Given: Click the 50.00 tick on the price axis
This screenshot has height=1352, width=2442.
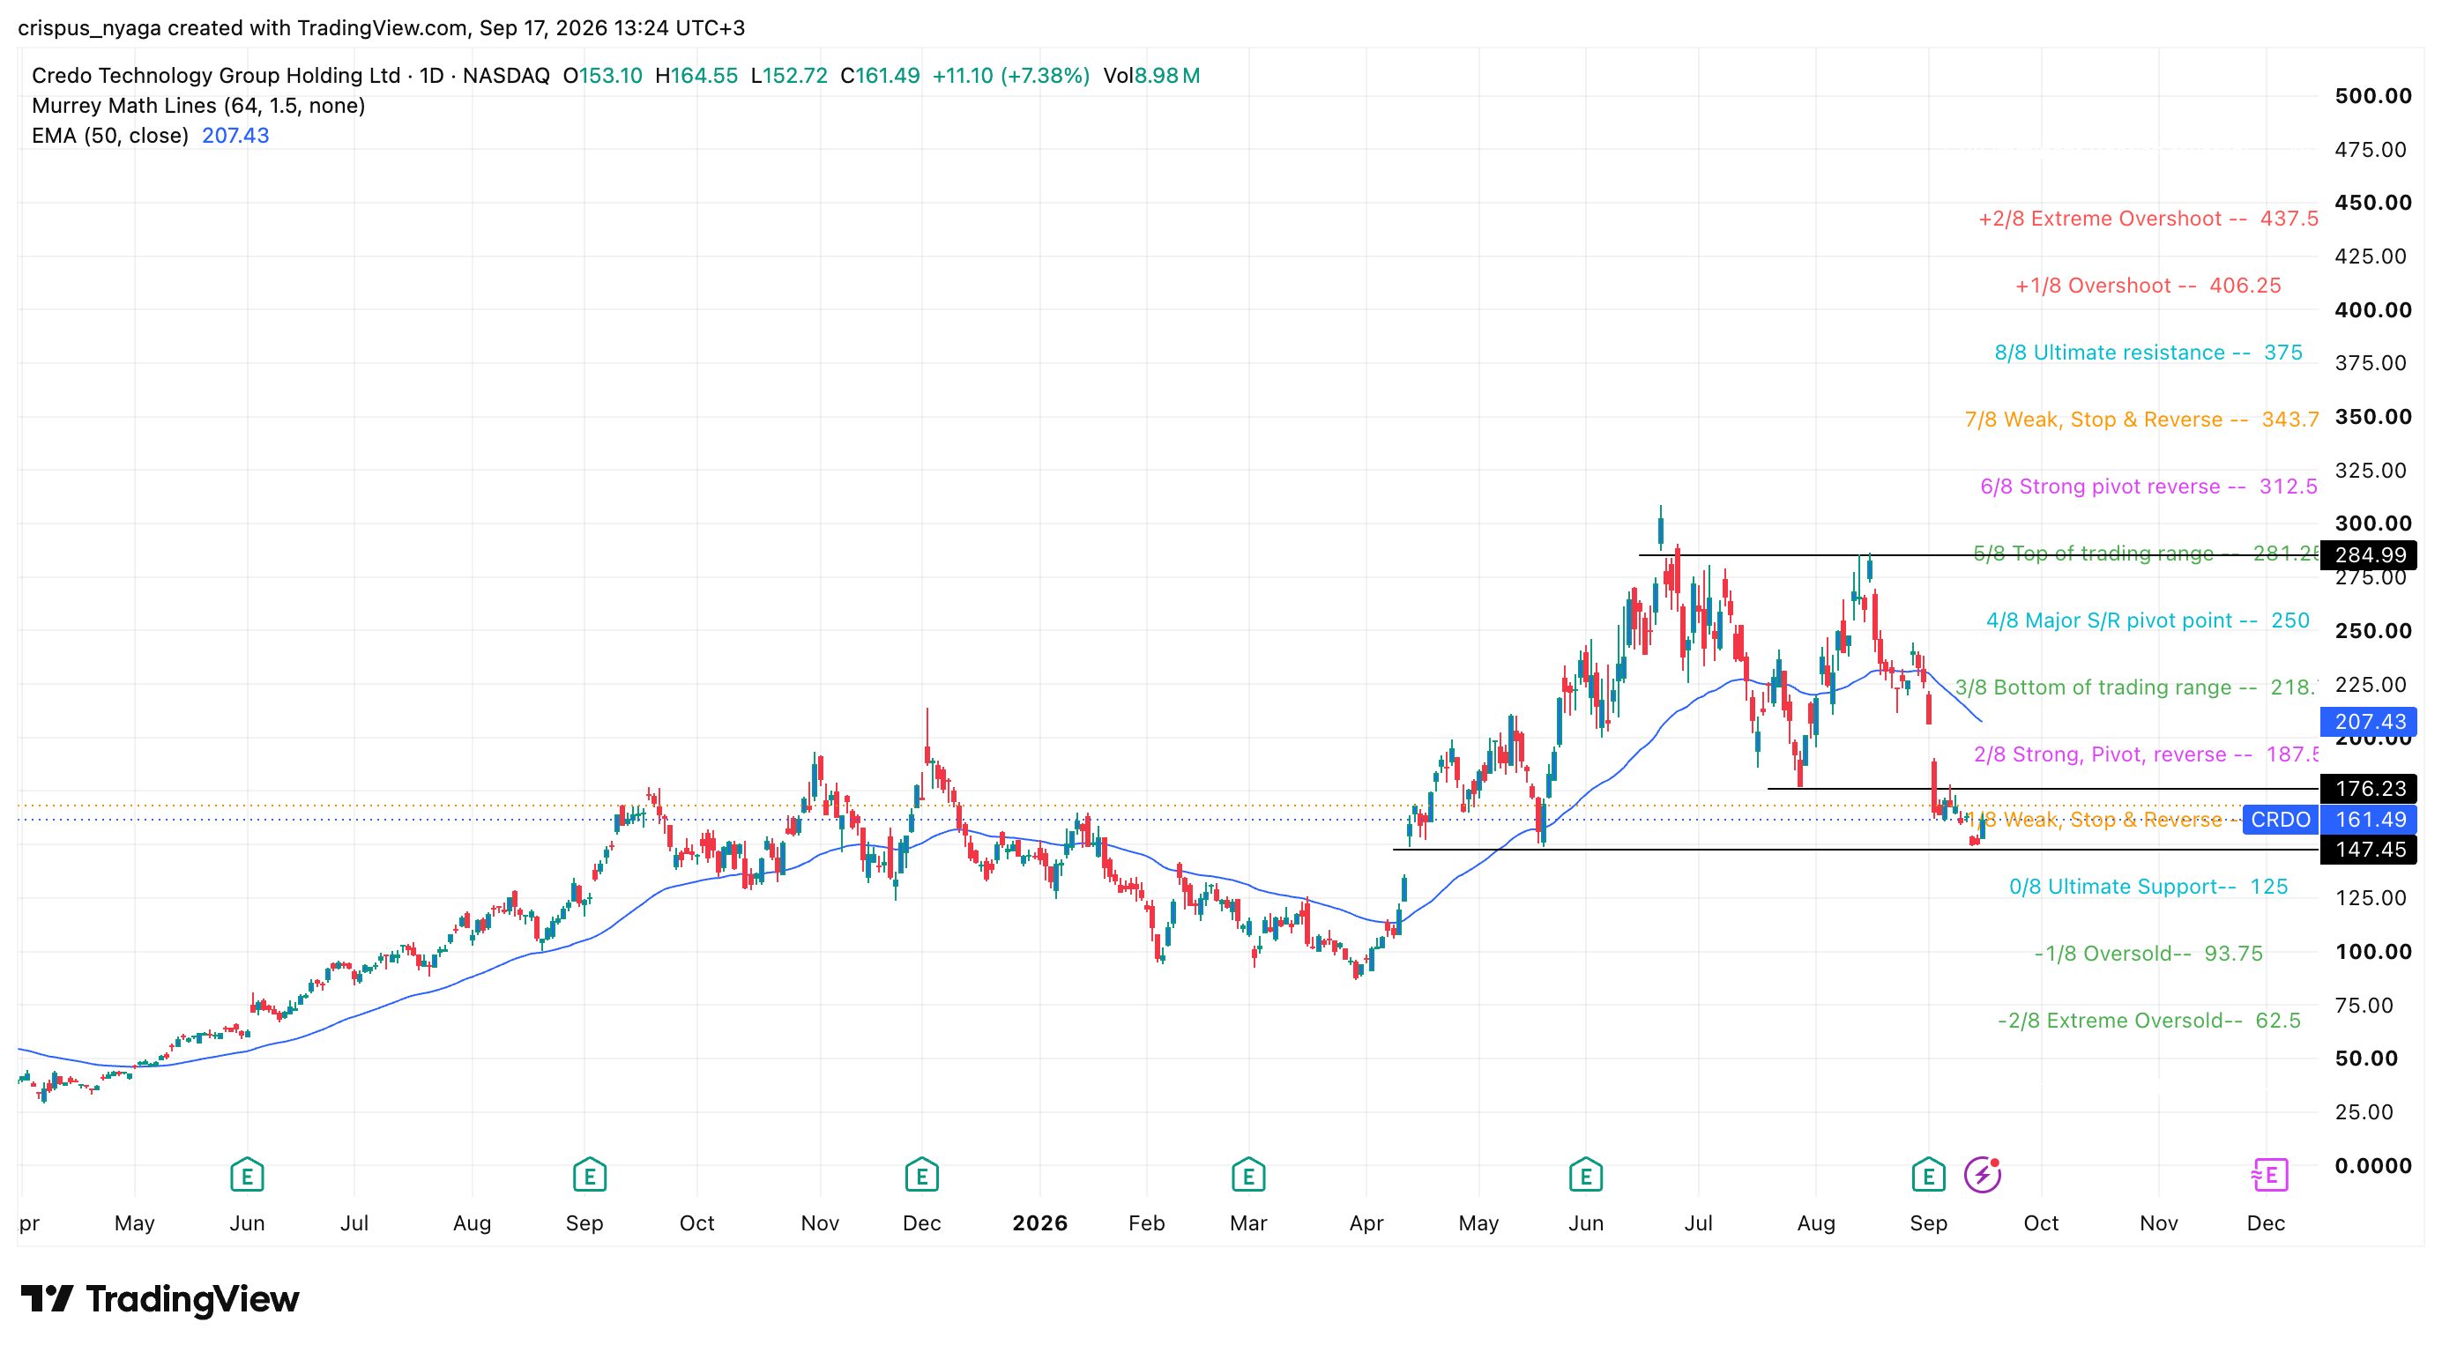Looking at the screenshot, I should 2366,1059.
